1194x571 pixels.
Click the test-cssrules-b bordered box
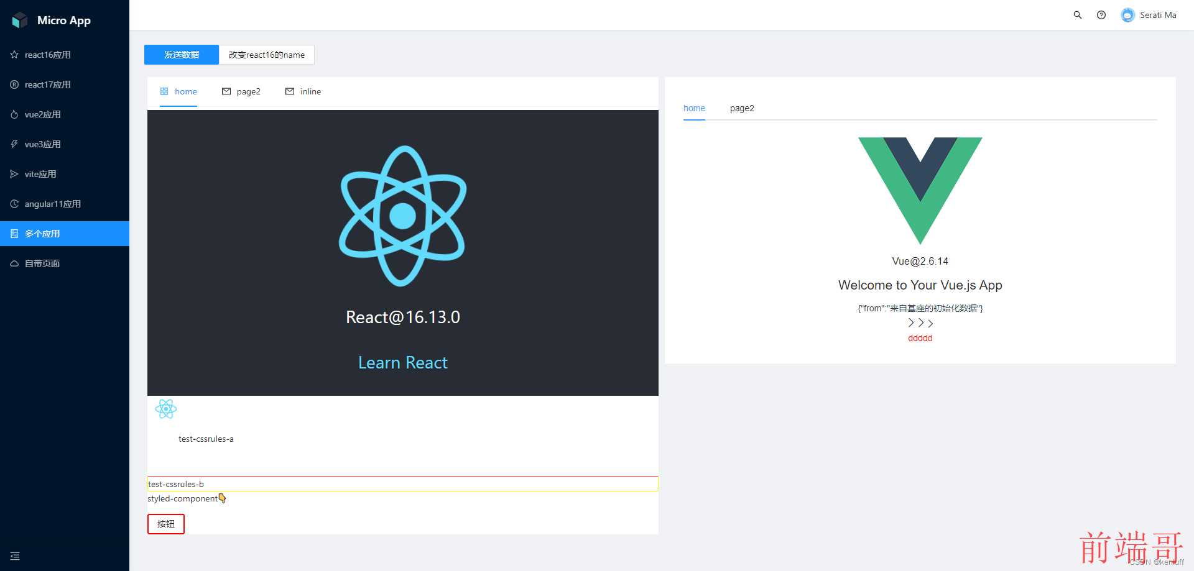click(403, 484)
